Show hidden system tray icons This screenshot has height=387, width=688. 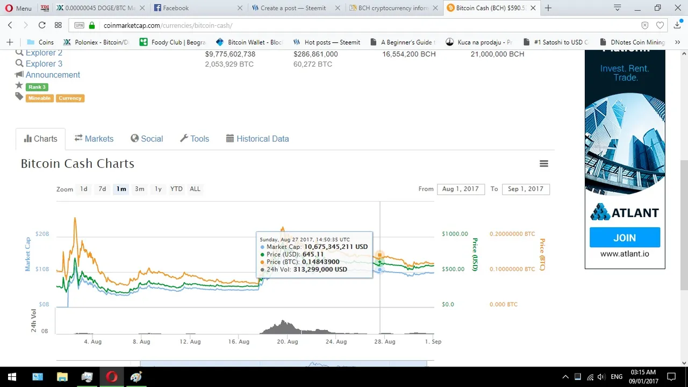coord(565,377)
